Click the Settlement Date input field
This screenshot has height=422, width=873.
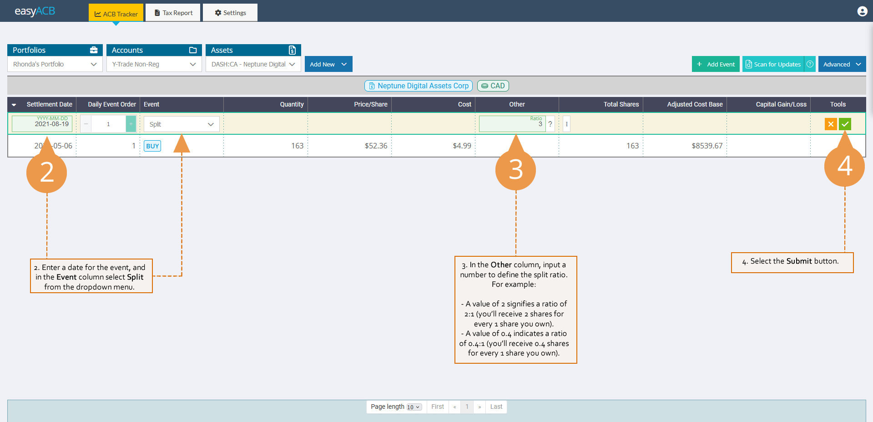pos(42,124)
